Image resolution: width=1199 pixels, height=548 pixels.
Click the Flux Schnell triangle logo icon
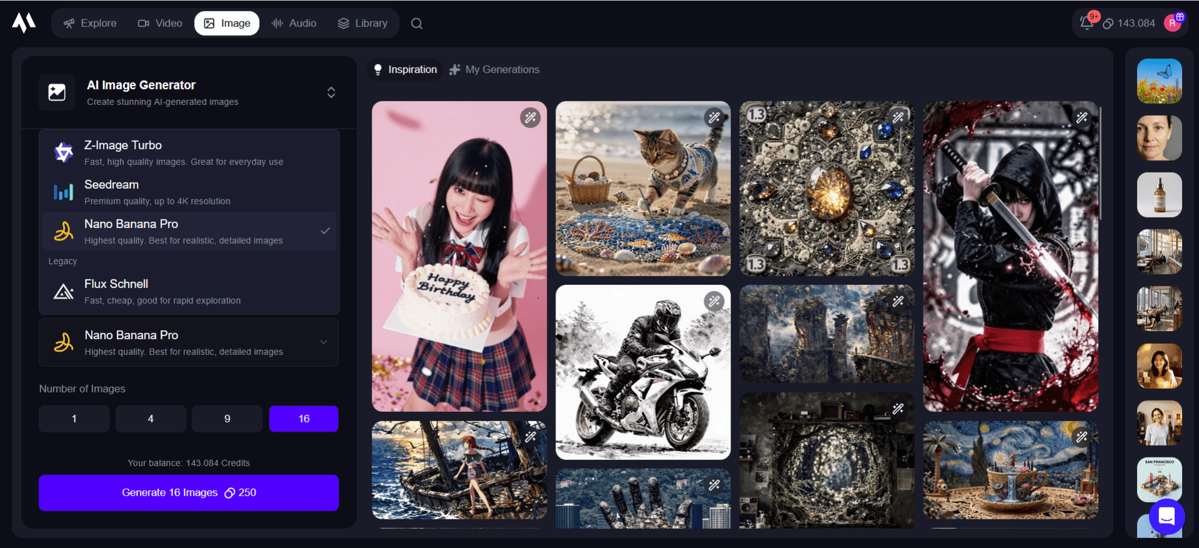63,291
